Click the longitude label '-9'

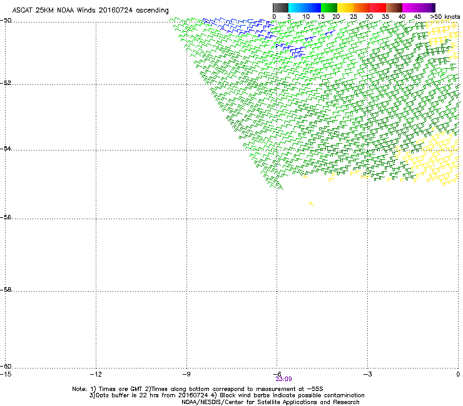pos(186,374)
